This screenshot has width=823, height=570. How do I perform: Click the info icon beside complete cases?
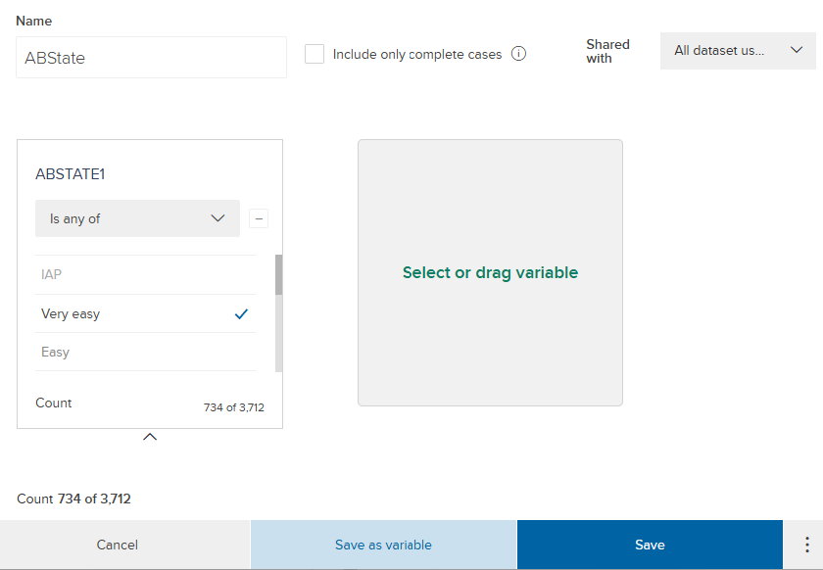(519, 54)
